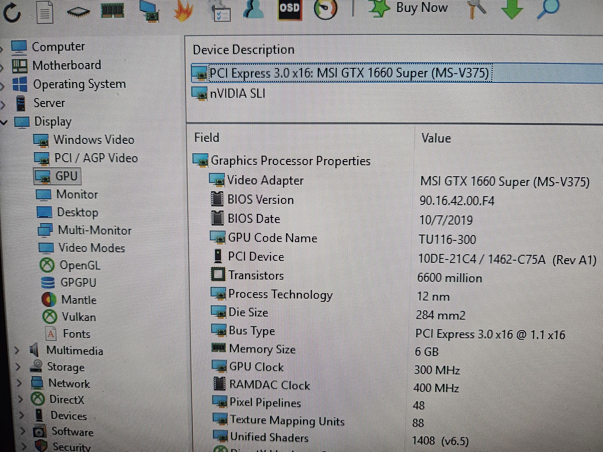This screenshot has width=603, height=452.
Task: Select PCI / AGP Video entry
Action: [x=96, y=158]
